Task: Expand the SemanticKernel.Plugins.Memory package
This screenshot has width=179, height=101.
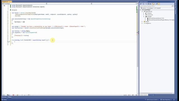Action: pos(145,20)
